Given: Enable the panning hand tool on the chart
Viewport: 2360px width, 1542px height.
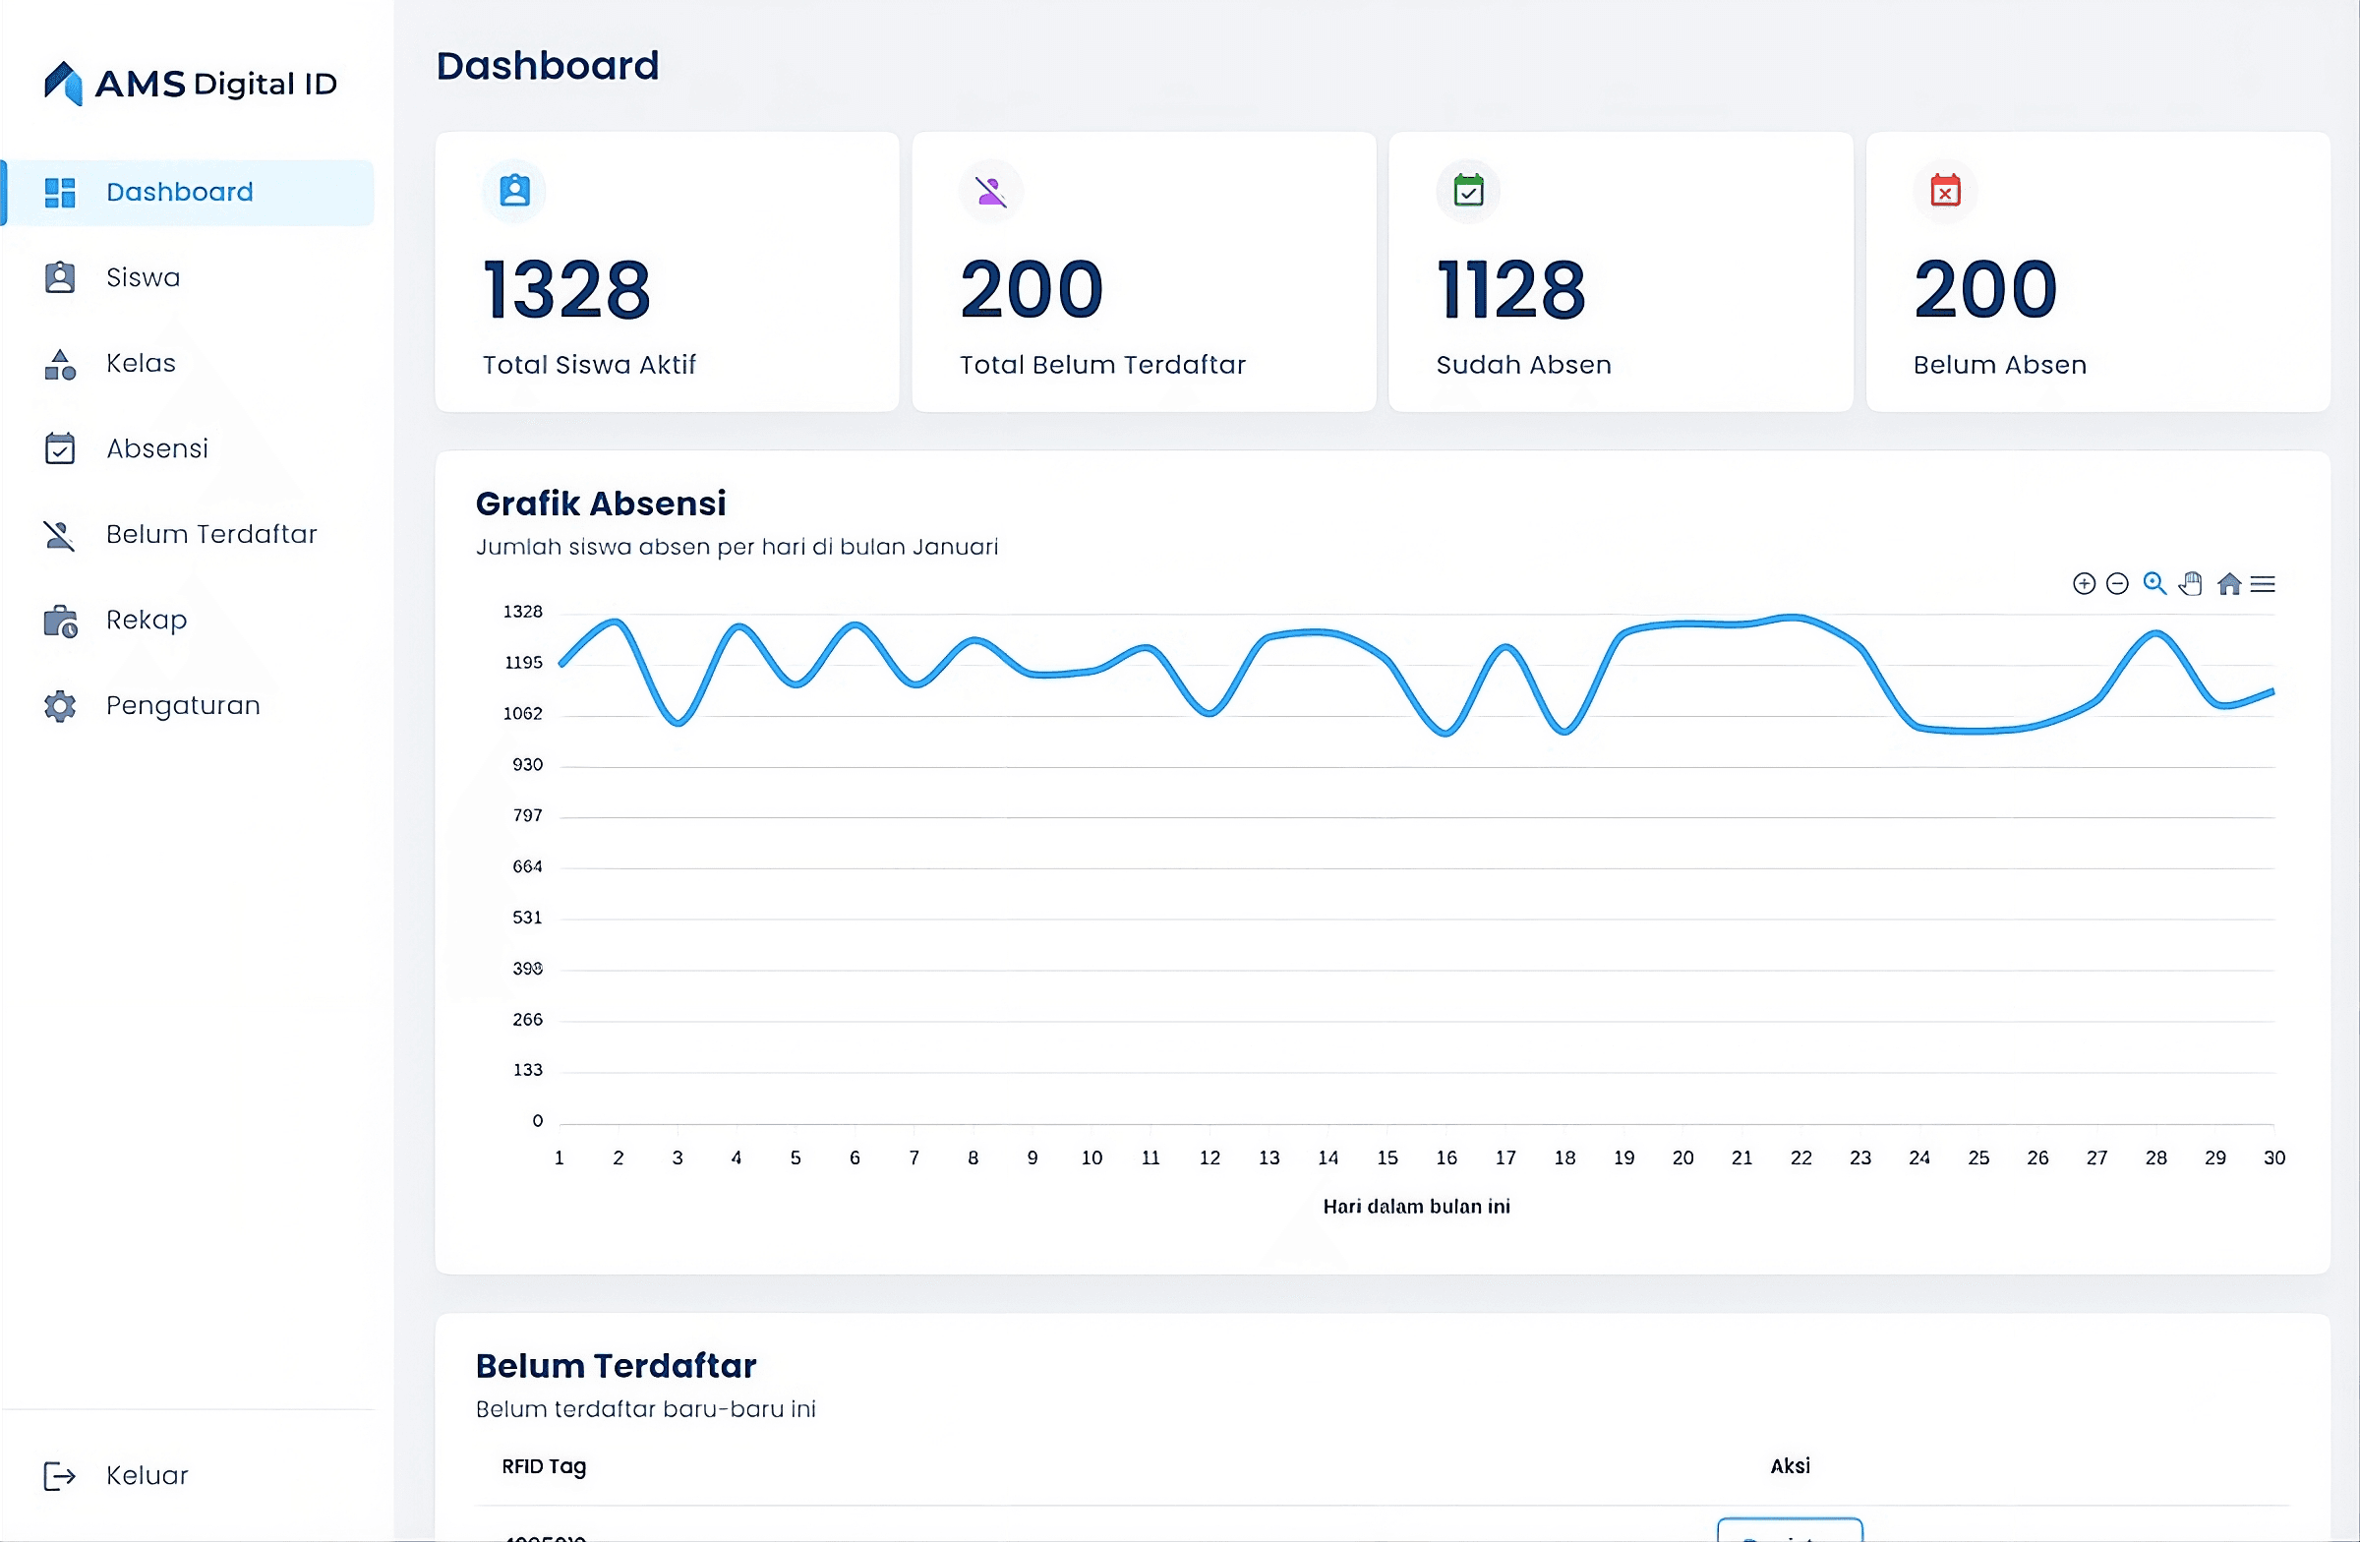Looking at the screenshot, I should click(x=2193, y=584).
